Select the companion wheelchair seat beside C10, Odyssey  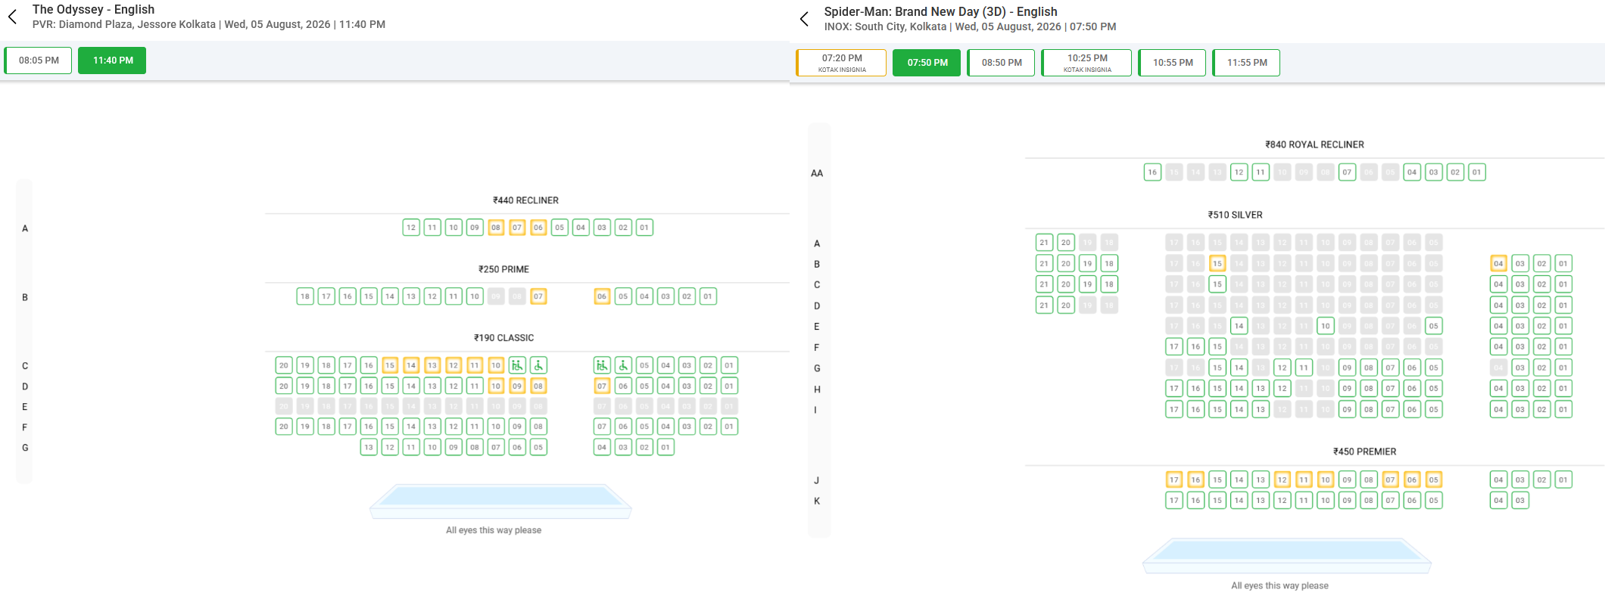pyautogui.click(x=517, y=365)
